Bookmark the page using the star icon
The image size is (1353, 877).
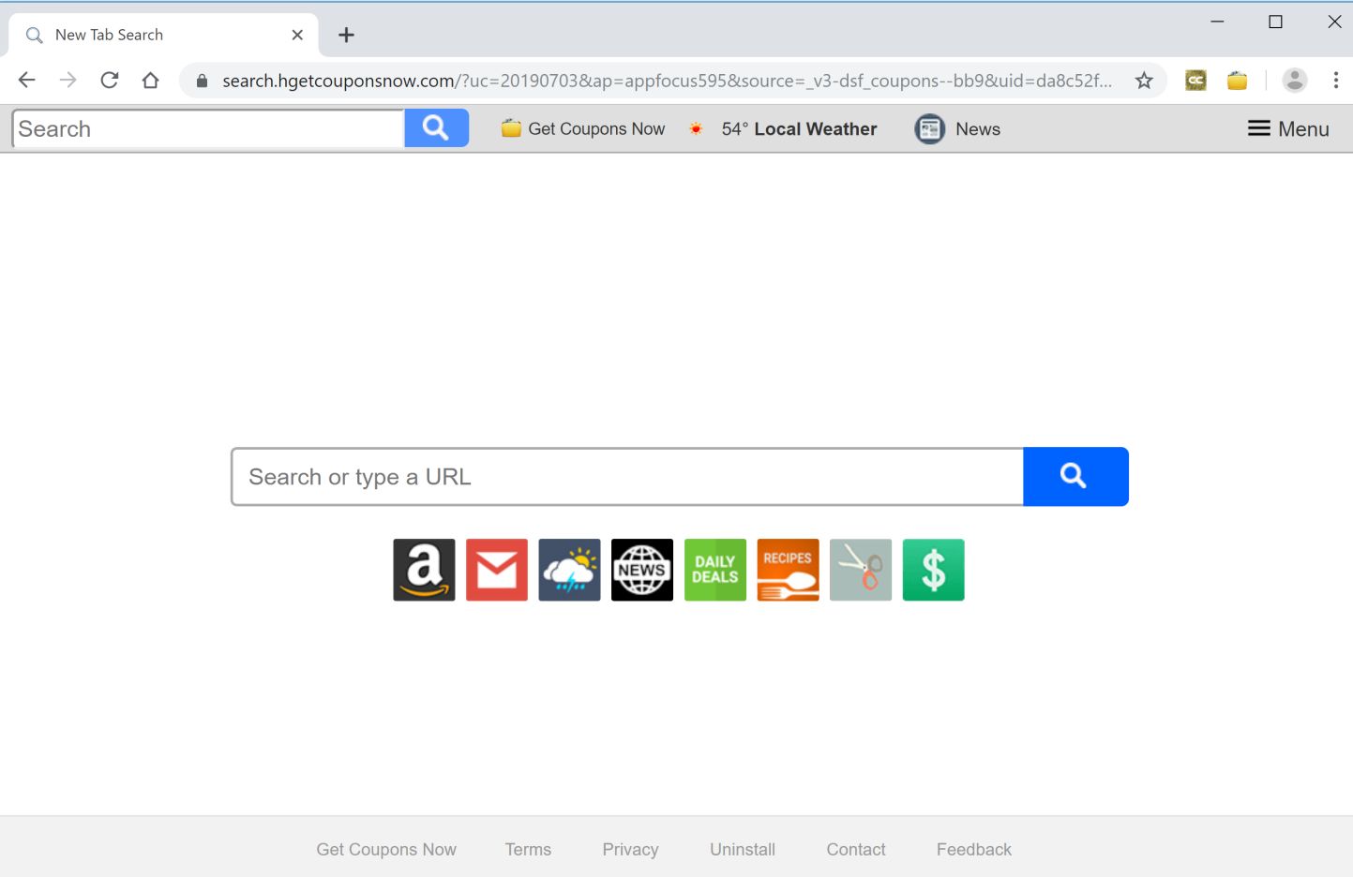[1144, 80]
